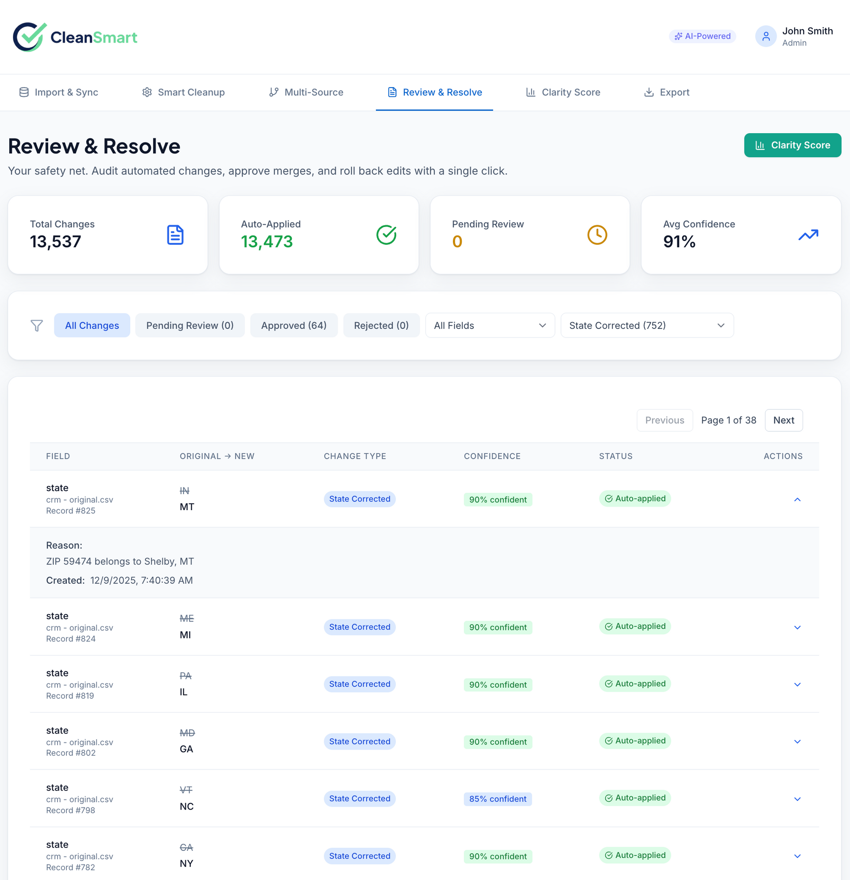Go to Next page of results
Viewport: 850px width, 880px height.
pyautogui.click(x=783, y=420)
